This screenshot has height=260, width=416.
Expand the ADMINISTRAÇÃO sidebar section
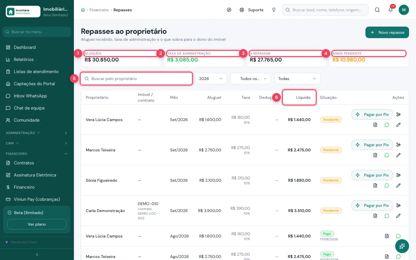(x=37, y=133)
